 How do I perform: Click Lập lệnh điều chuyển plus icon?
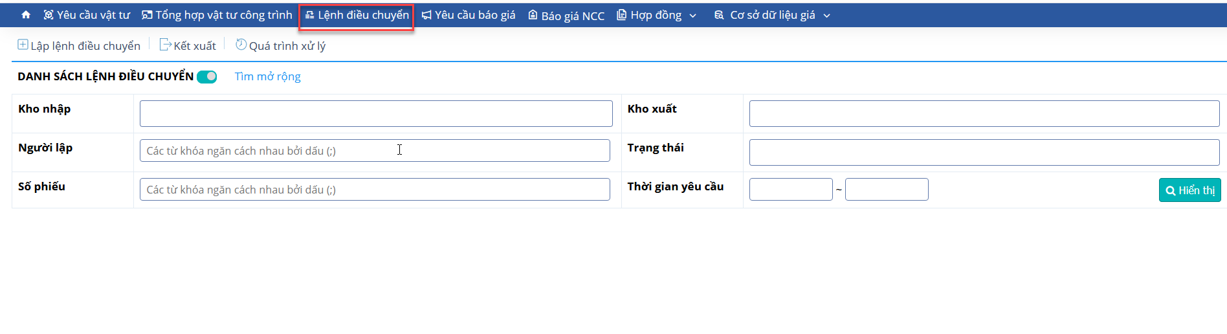[x=23, y=45]
